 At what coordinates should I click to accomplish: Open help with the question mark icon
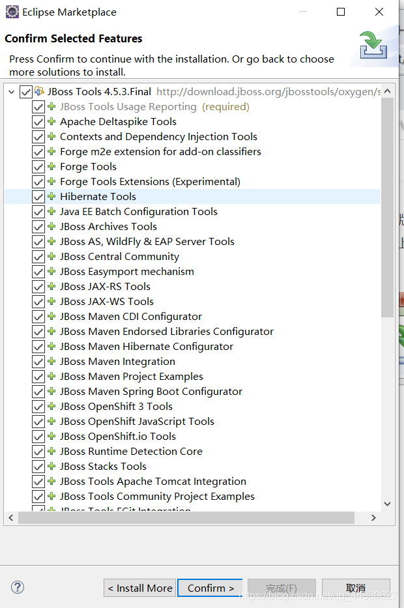tap(18, 587)
